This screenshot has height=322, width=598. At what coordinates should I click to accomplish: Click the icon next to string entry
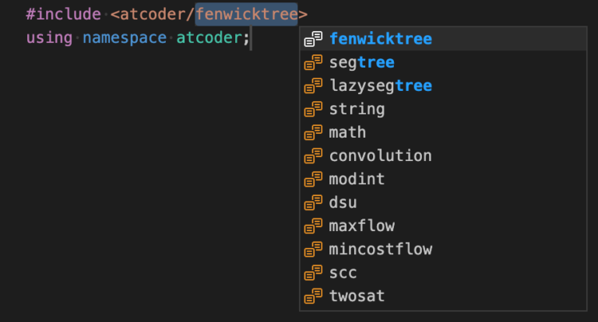[x=313, y=109]
